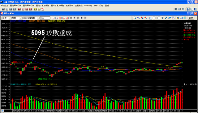Switch to layout page 1 icon
198x113 pixels.
[x=188, y=9]
